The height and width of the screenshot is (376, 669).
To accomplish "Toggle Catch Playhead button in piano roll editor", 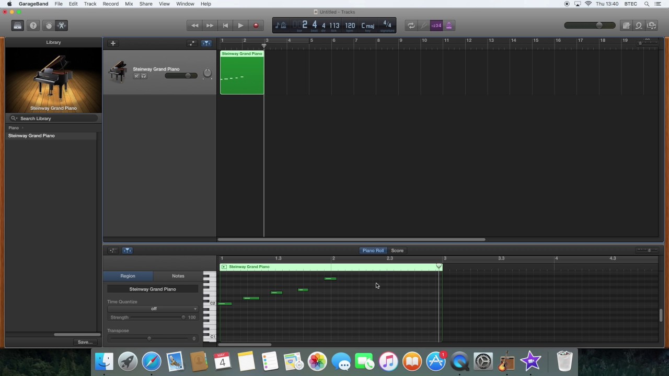I will 127,251.
